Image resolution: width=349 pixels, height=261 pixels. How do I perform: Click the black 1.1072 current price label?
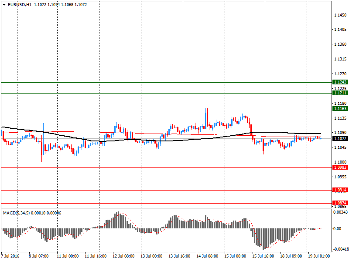[340, 138]
